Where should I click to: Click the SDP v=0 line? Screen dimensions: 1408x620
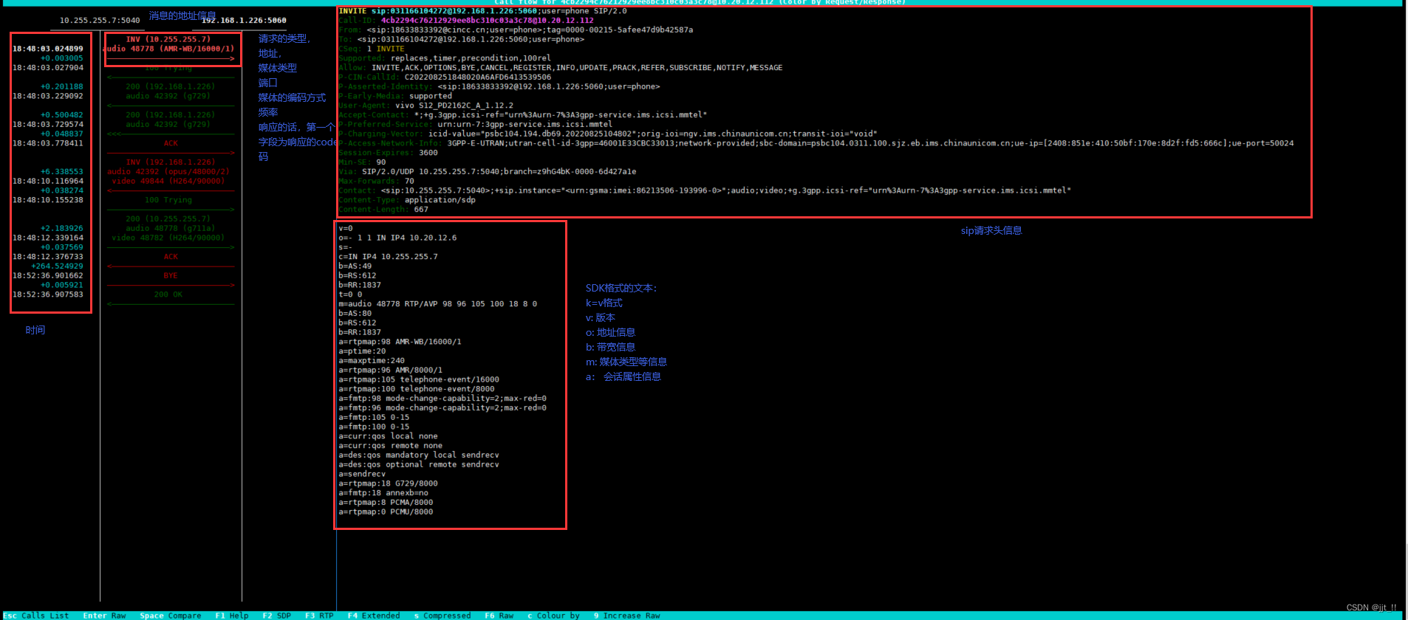[346, 229]
